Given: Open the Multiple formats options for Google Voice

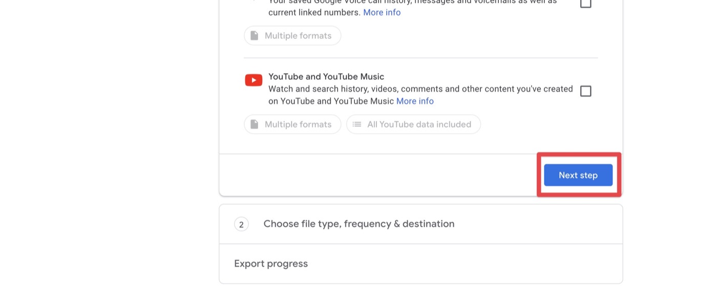Looking at the screenshot, I should click(292, 36).
